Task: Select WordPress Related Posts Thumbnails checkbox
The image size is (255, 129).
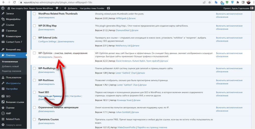Action: 34,14
